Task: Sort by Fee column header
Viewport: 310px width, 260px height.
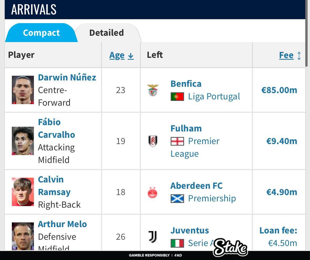Action: pos(290,55)
